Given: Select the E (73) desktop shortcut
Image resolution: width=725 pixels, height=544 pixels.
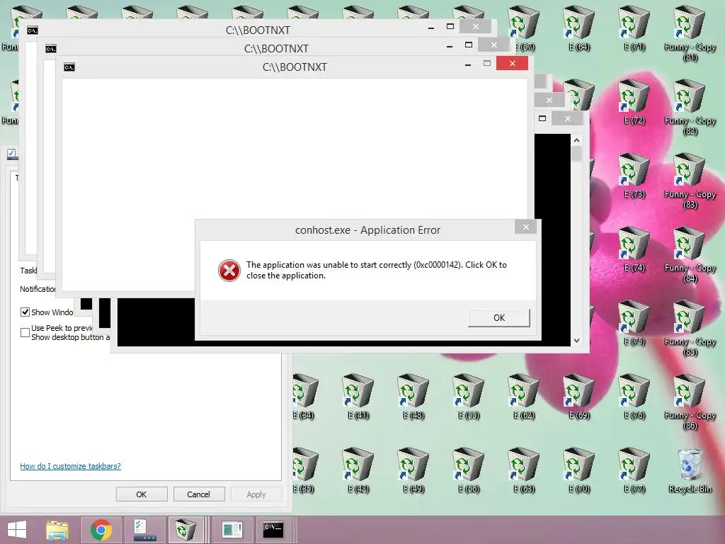Looking at the screenshot, I should 634,176.
